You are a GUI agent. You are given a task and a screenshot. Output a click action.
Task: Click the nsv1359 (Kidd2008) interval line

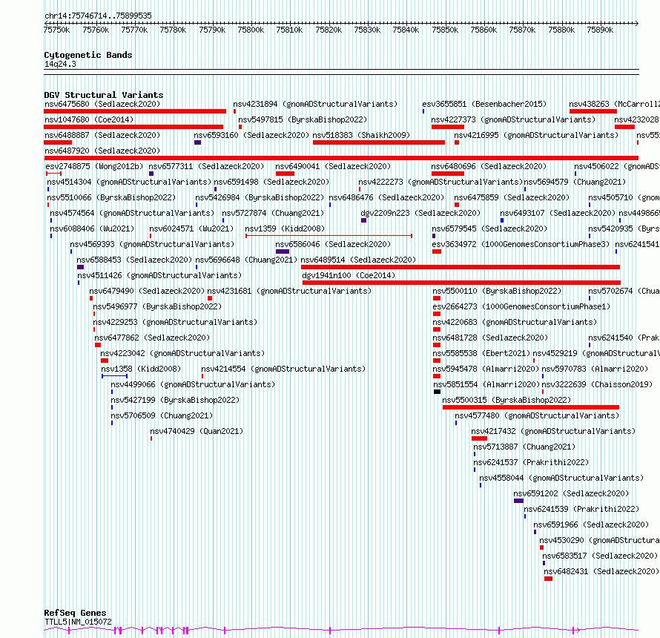329,236
